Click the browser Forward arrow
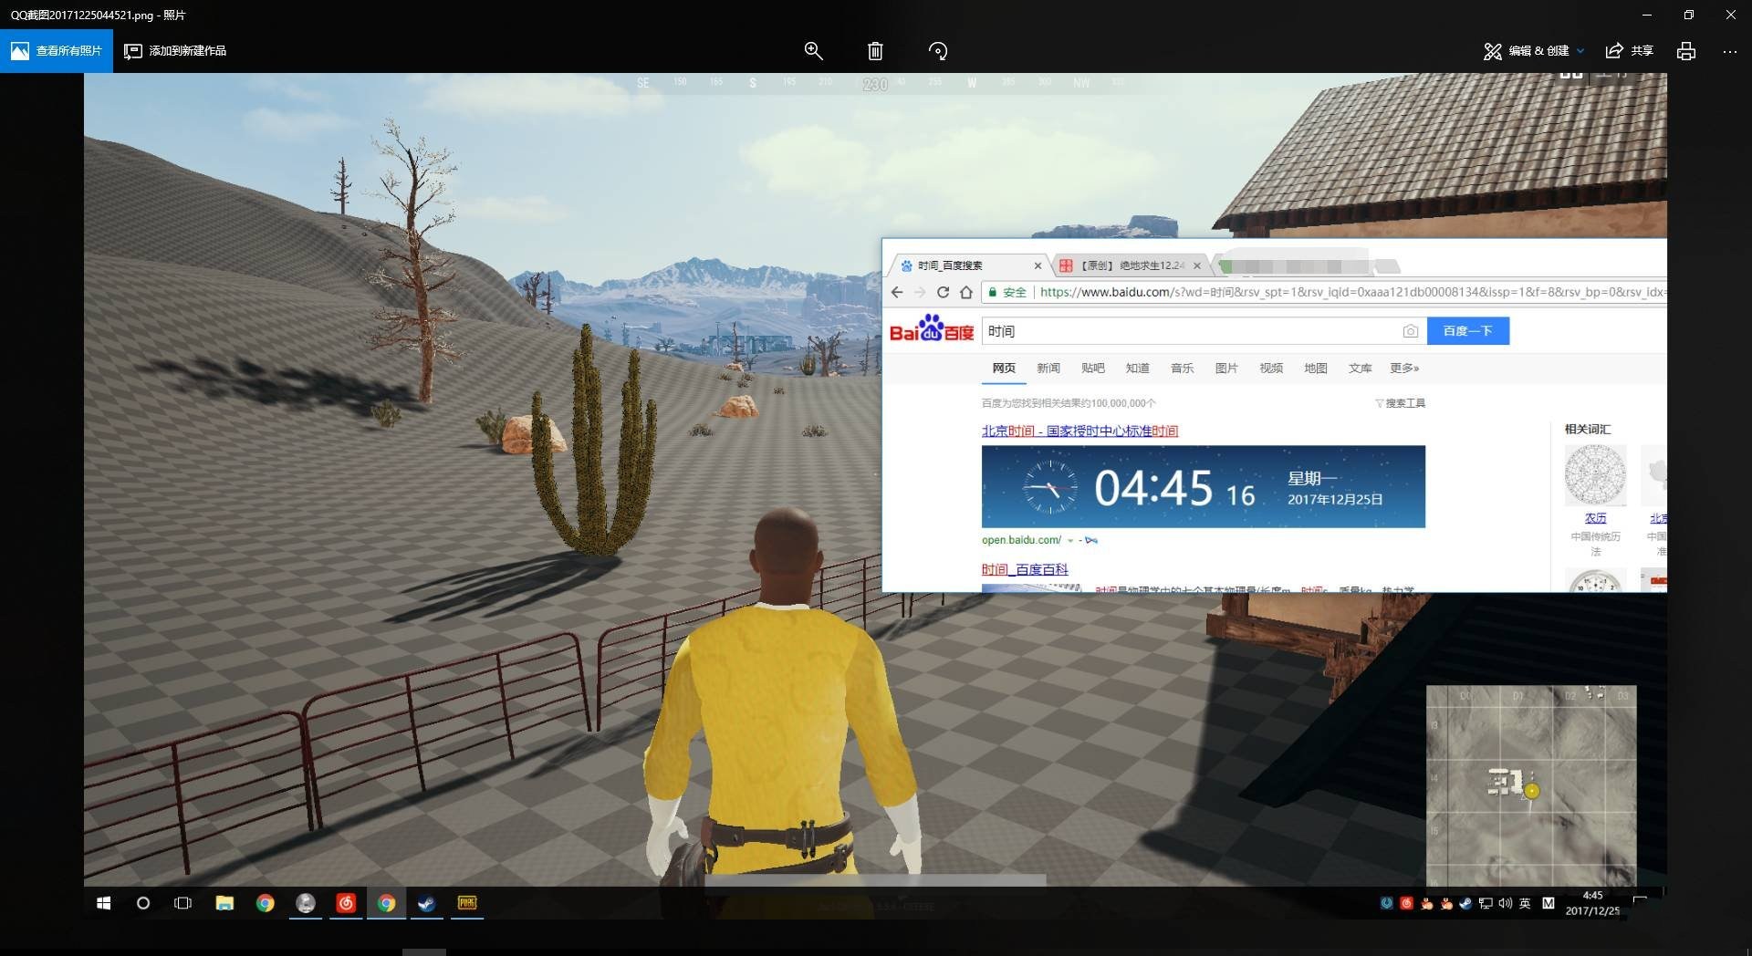Viewport: 1752px width, 956px height. pos(920,292)
